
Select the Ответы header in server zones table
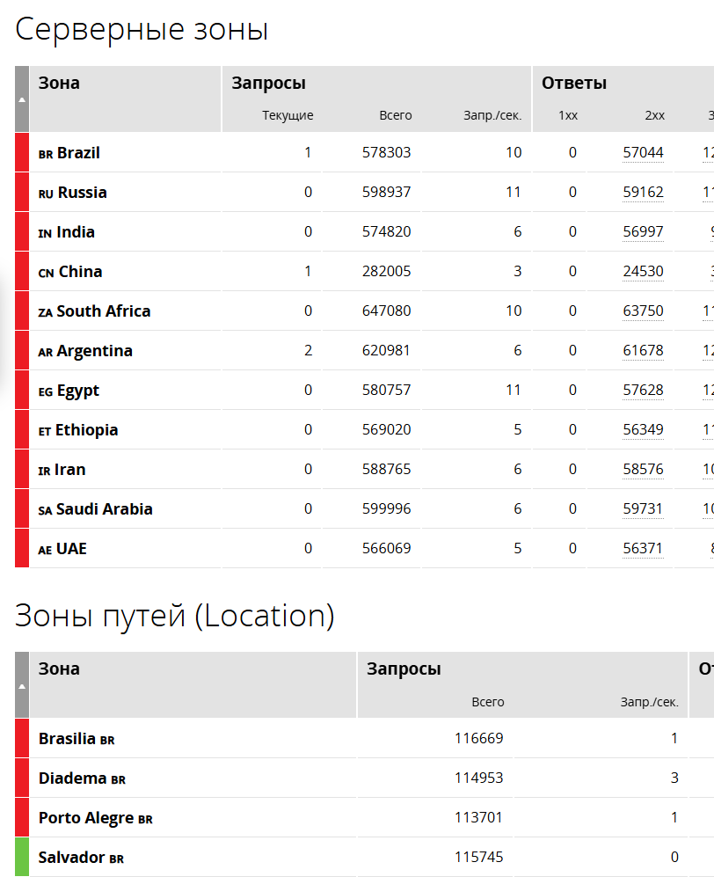point(574,84)
